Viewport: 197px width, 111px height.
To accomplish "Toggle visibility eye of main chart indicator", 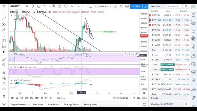I will point(27,15).
